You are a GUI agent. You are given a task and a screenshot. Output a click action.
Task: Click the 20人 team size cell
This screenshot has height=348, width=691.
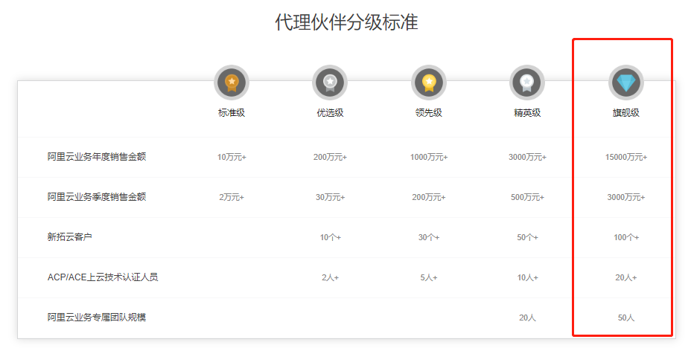click(527, 318)
